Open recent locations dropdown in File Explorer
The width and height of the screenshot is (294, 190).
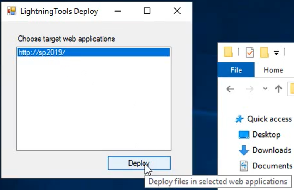265,89
